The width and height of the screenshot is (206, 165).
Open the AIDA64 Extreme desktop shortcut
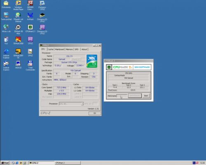(30, 5)
